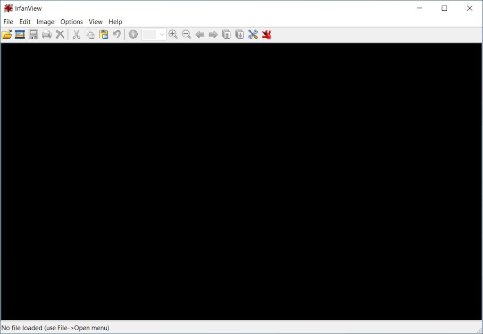Click the Print icon
The width and height of the screenshot is (483, 334).
pos(47,34)
